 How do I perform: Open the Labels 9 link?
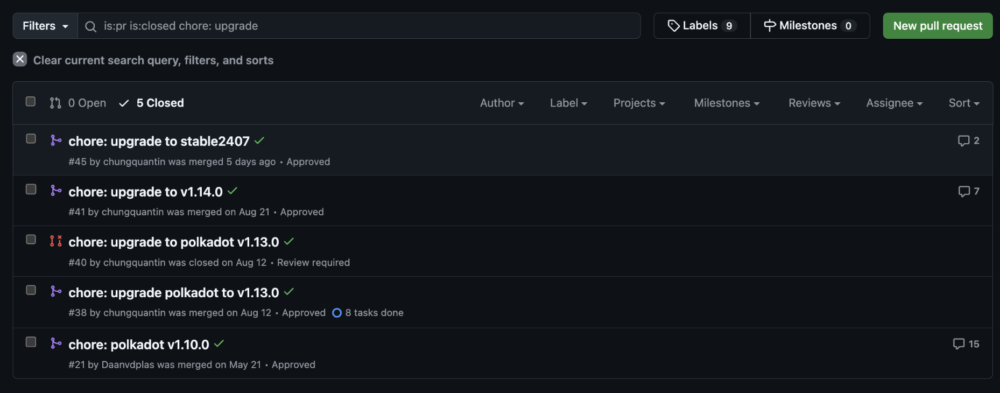(702, 26)
